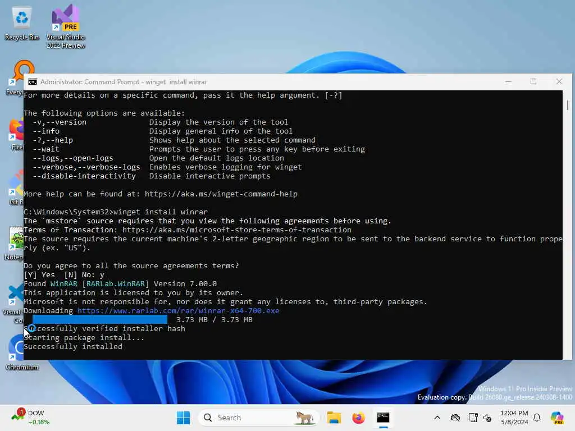Open the Windows Start menu
Image resolution: width=575 pixels, height=431 pixels.
[183, 418]
